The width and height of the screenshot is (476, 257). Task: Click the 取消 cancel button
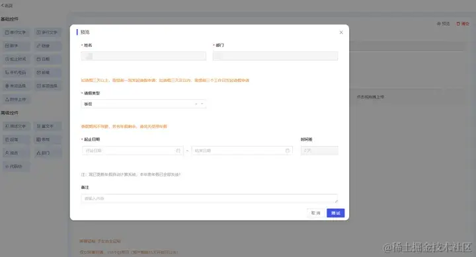coord(316,213)
